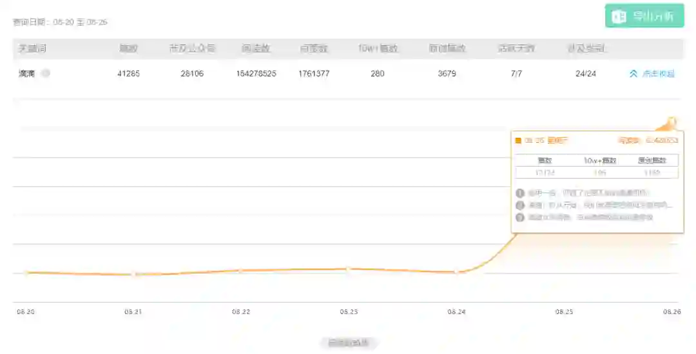The width and height of the screenshot is (696, 354).
Task: Click the green export button with spreadsheet icon
Action: click(644, 16)
